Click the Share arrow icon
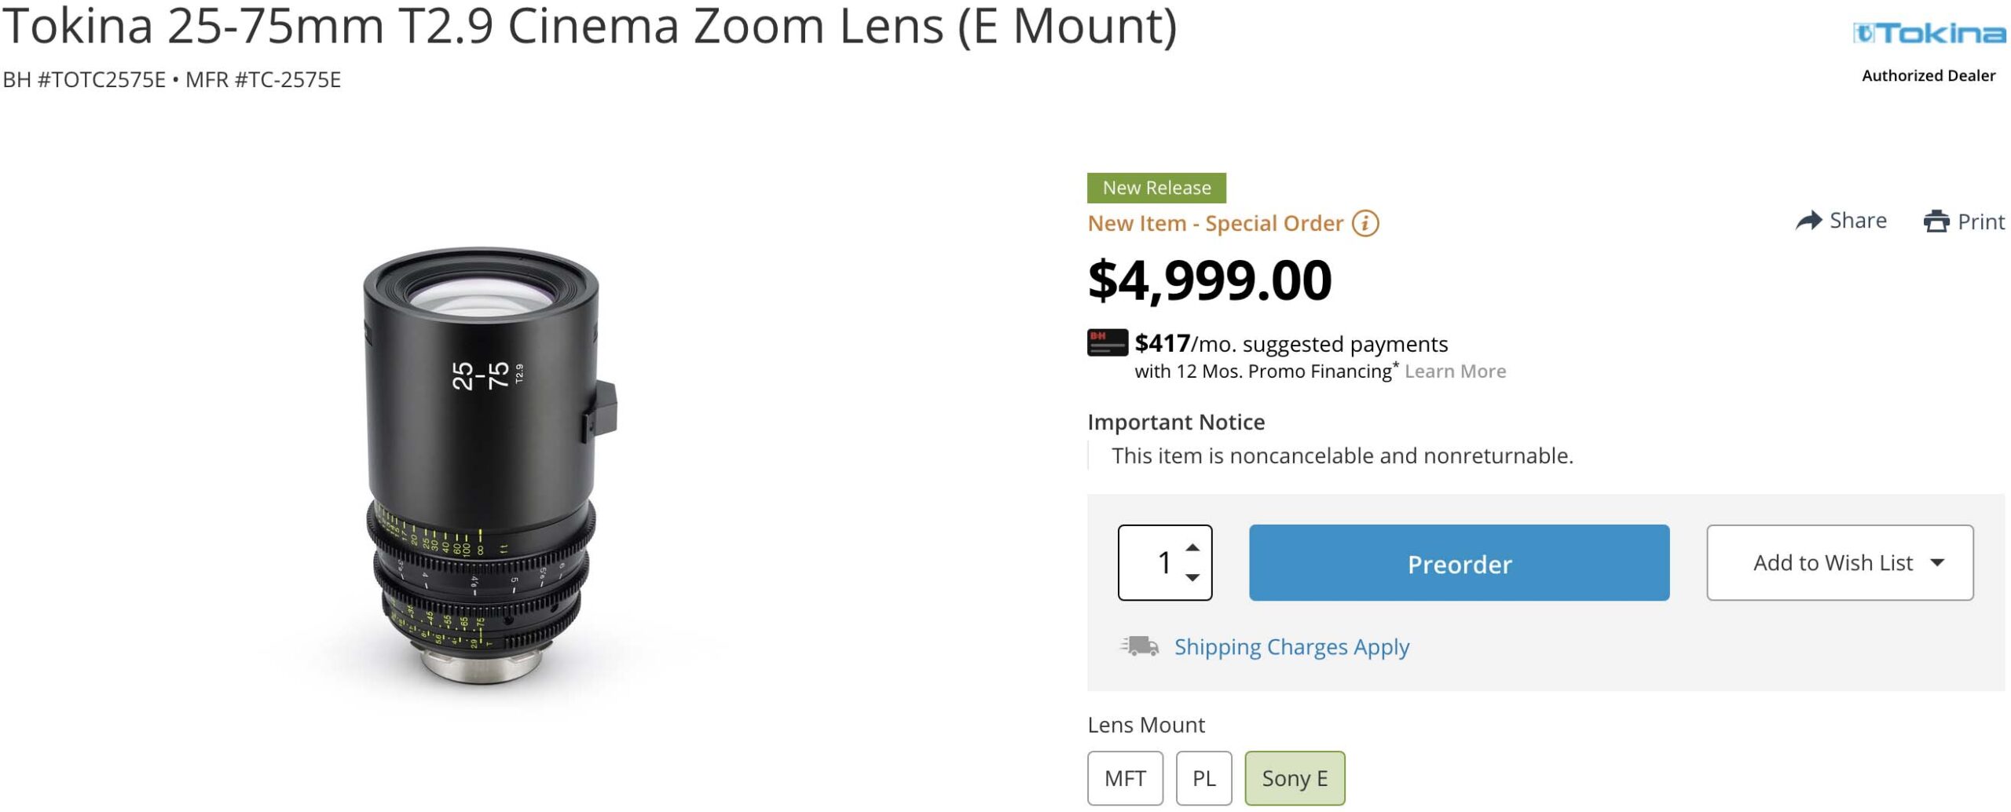 click(x=1808, y=221)
